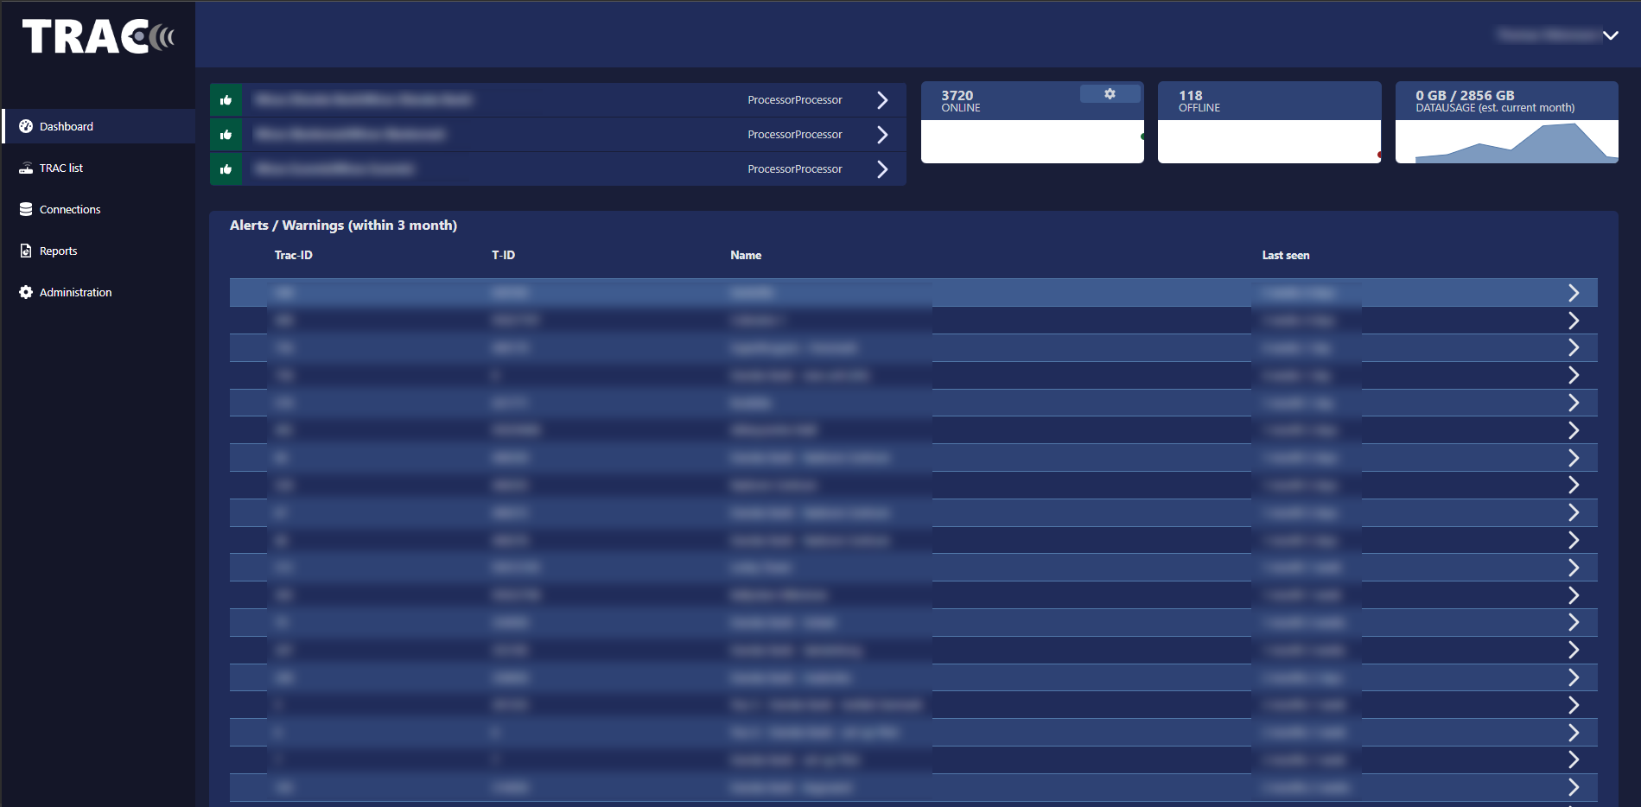Expand the first row in the alerts table

(x=1574, y=292)
